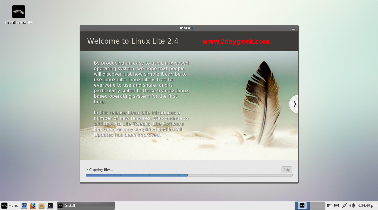Screen dimensions: 378x210
Task: Expand the Copying files details triangle
Action: click(87, 170)
